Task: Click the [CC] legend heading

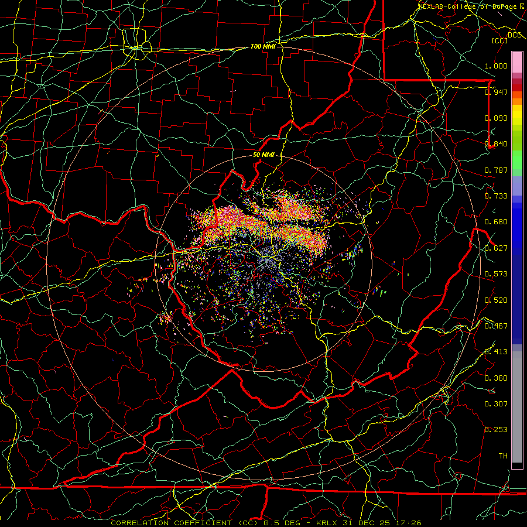Action: point(499,40)
